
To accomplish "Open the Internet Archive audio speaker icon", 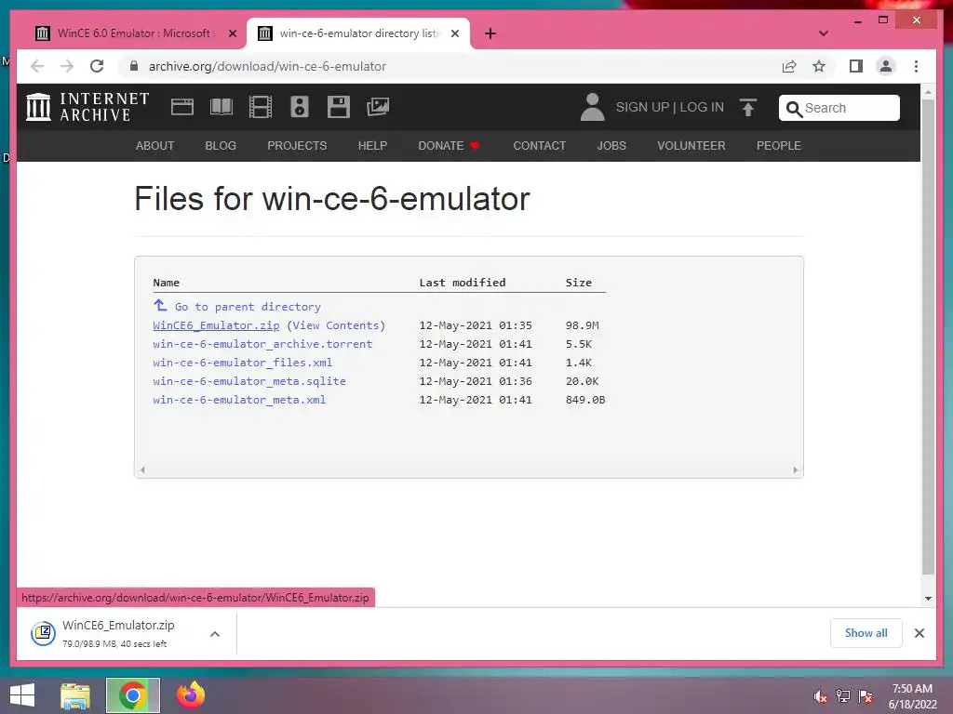I will (299, 108).
